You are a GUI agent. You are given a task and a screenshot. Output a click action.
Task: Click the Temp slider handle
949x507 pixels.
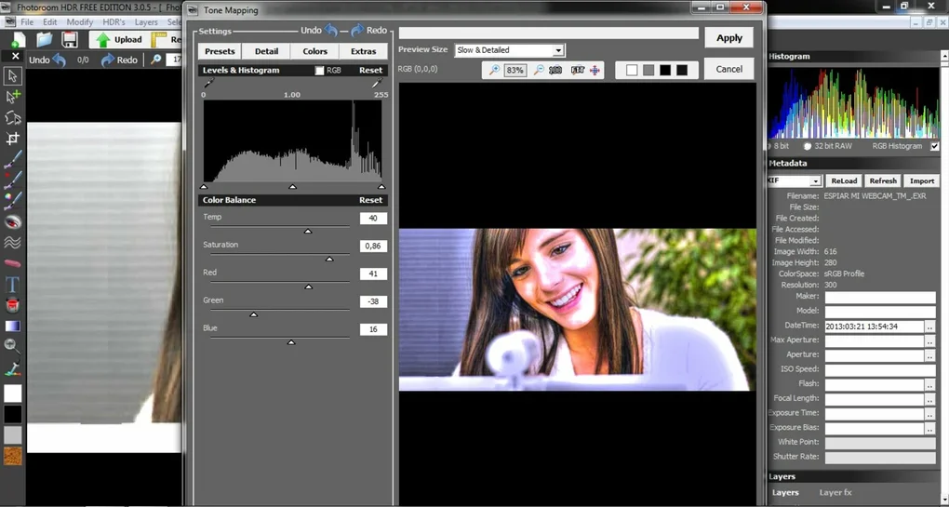[307, 231]
